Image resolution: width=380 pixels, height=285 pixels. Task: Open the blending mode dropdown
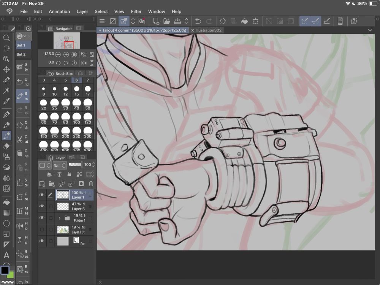click(x=59, y=165)
